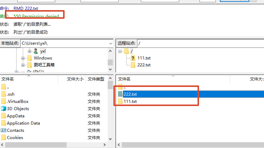This screenshot has width=264, height=148.
Task: Click remote list horizontal scroll left arrow
Action: (119, 145)
